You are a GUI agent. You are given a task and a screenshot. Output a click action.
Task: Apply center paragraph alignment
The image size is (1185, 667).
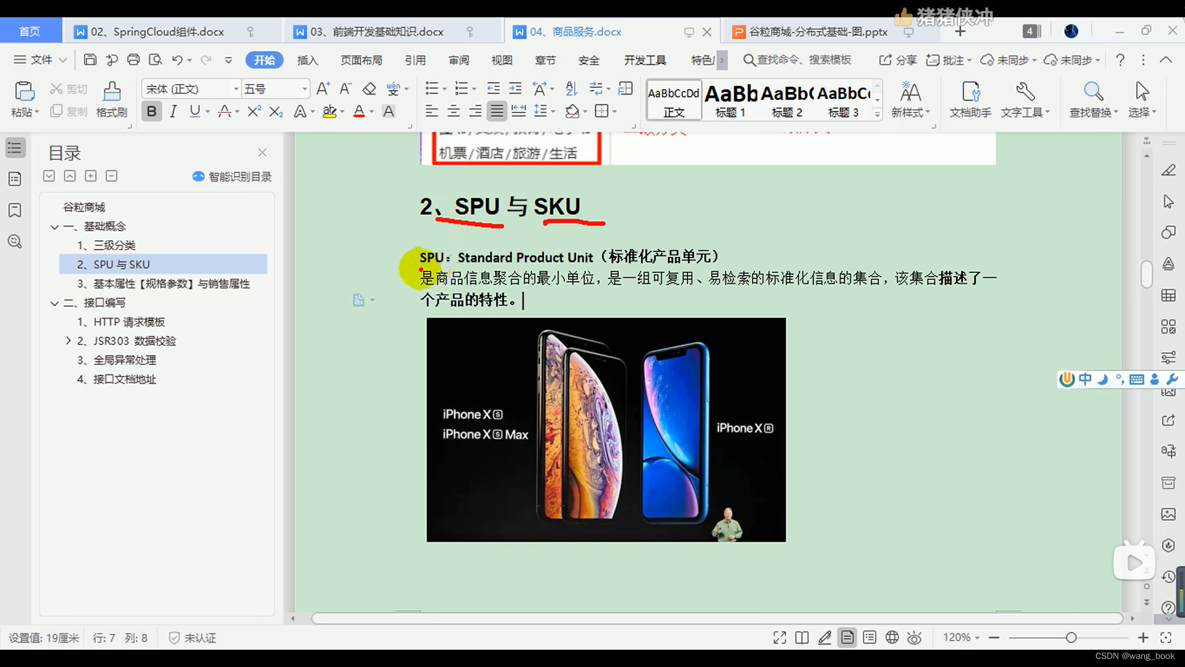point(454,111)
